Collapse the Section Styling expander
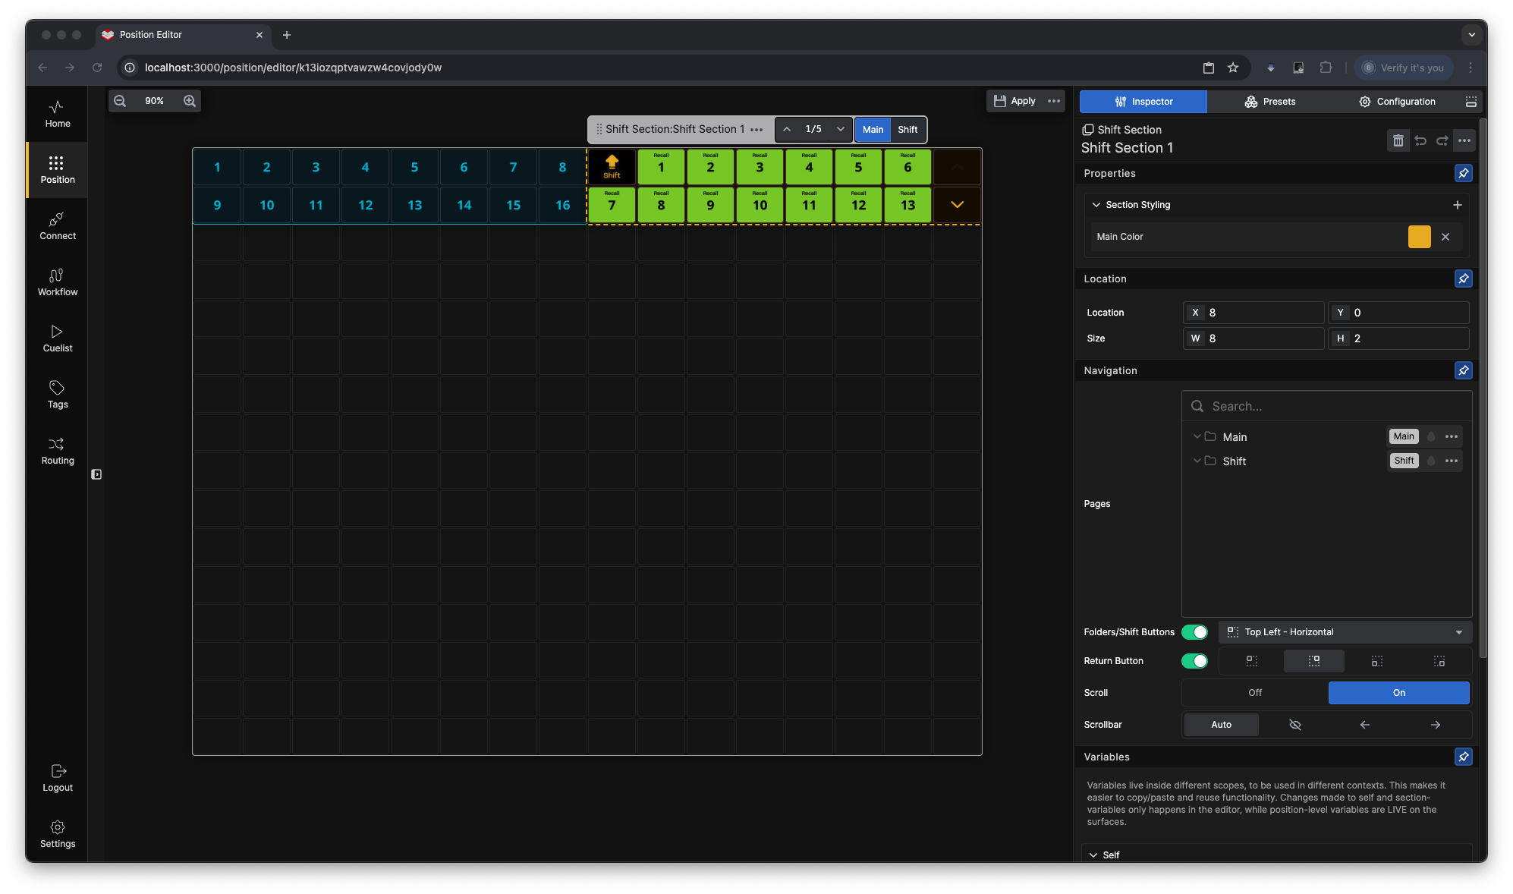1513x894 pixels. [1096, 205]
